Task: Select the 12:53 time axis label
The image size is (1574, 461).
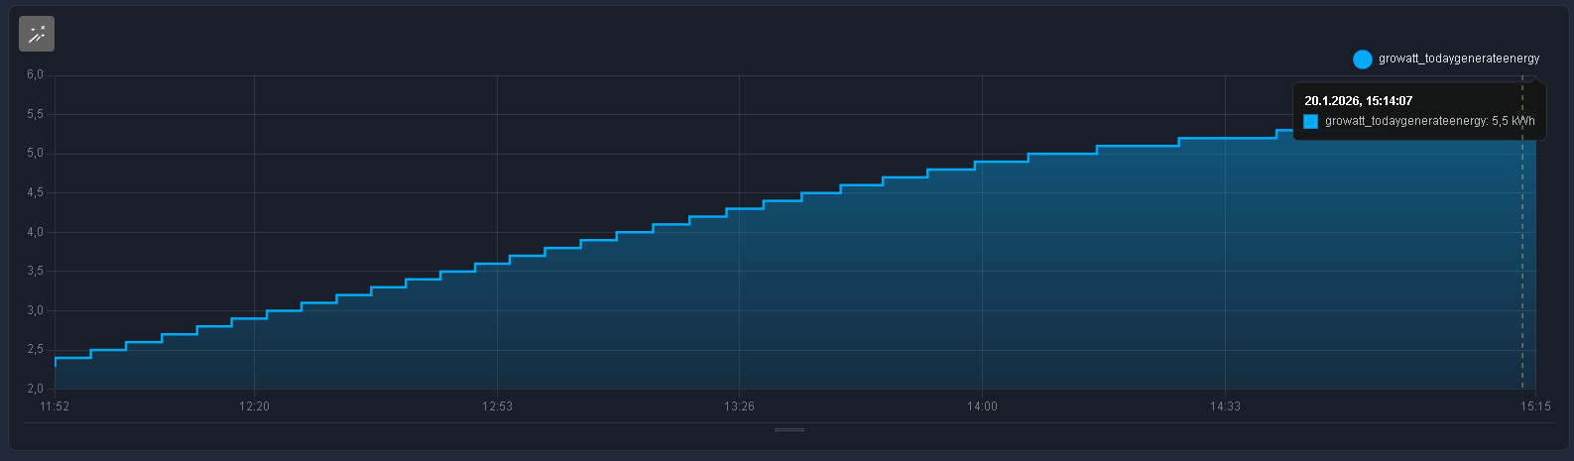Action: (x=497, y=406)
